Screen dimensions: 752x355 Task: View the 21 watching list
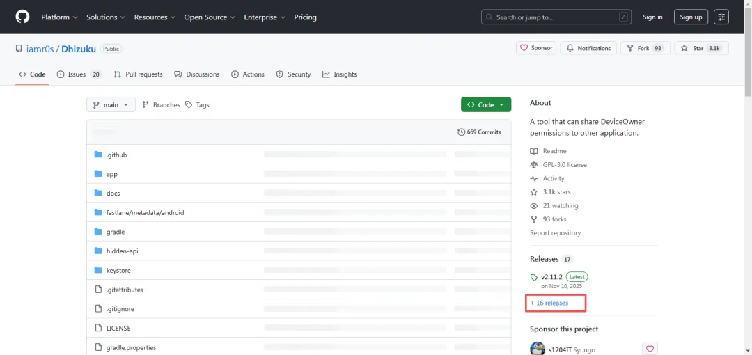(x=554, y=206)
